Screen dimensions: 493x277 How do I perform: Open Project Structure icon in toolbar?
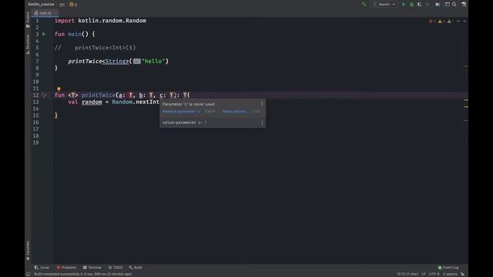pos(447,5)
